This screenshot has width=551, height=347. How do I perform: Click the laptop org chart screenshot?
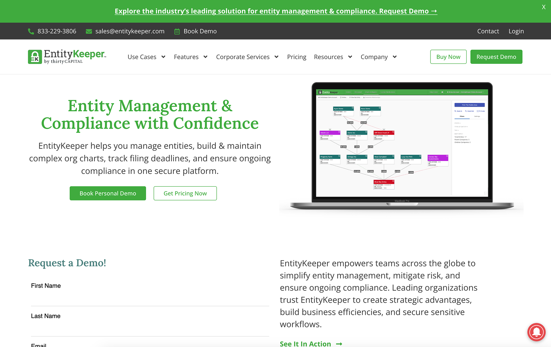point(402,144)
